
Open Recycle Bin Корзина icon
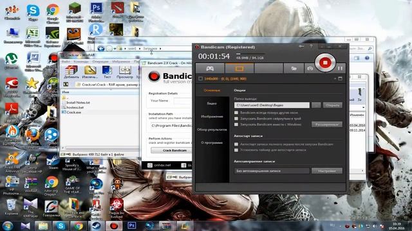(x=11, y=207)
